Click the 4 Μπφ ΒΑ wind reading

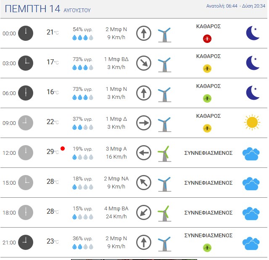click(x=116, y=209)
